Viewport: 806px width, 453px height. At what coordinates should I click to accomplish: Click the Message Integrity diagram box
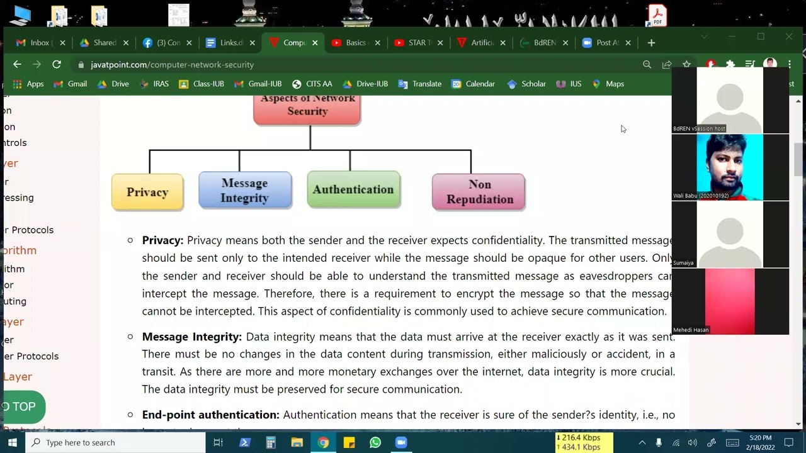click(x=245, y=190)
